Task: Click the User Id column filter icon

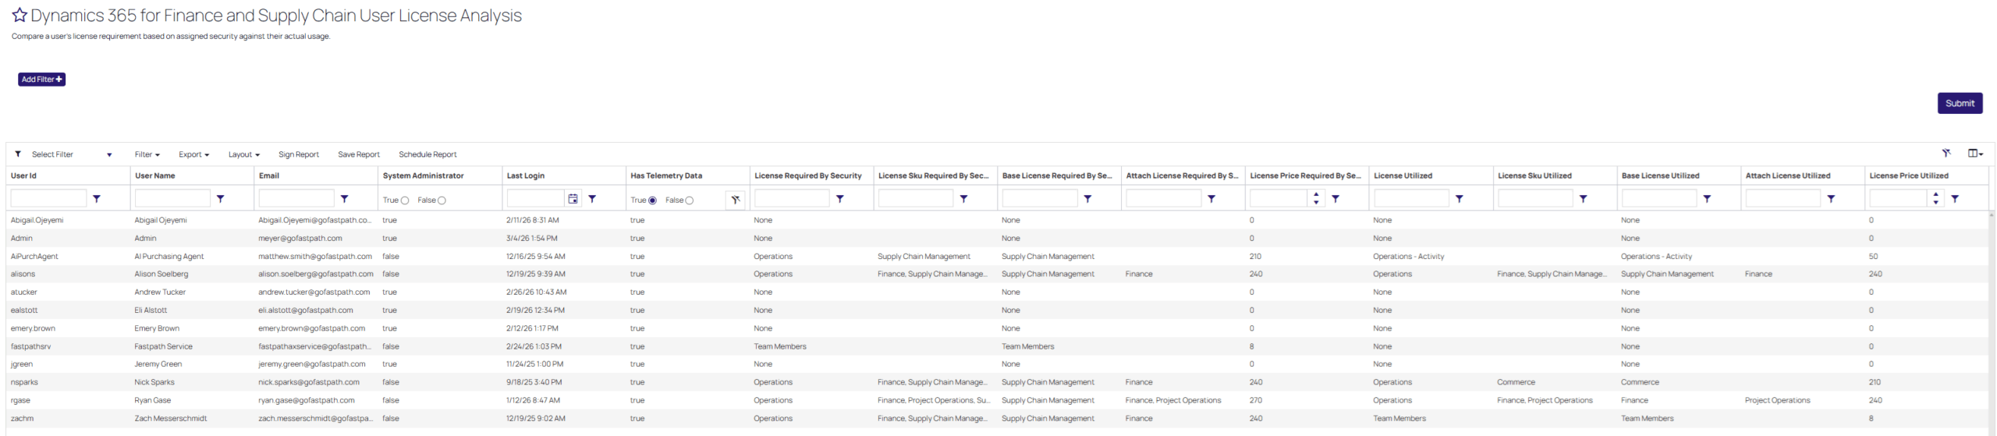Action: (x=97, y=199)
